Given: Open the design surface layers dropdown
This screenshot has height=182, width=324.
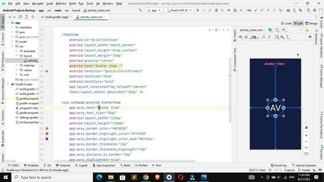Looking at the screenshot, I should 270,30.
